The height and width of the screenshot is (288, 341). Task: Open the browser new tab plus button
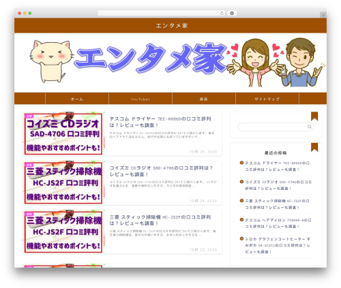point(323,15)
